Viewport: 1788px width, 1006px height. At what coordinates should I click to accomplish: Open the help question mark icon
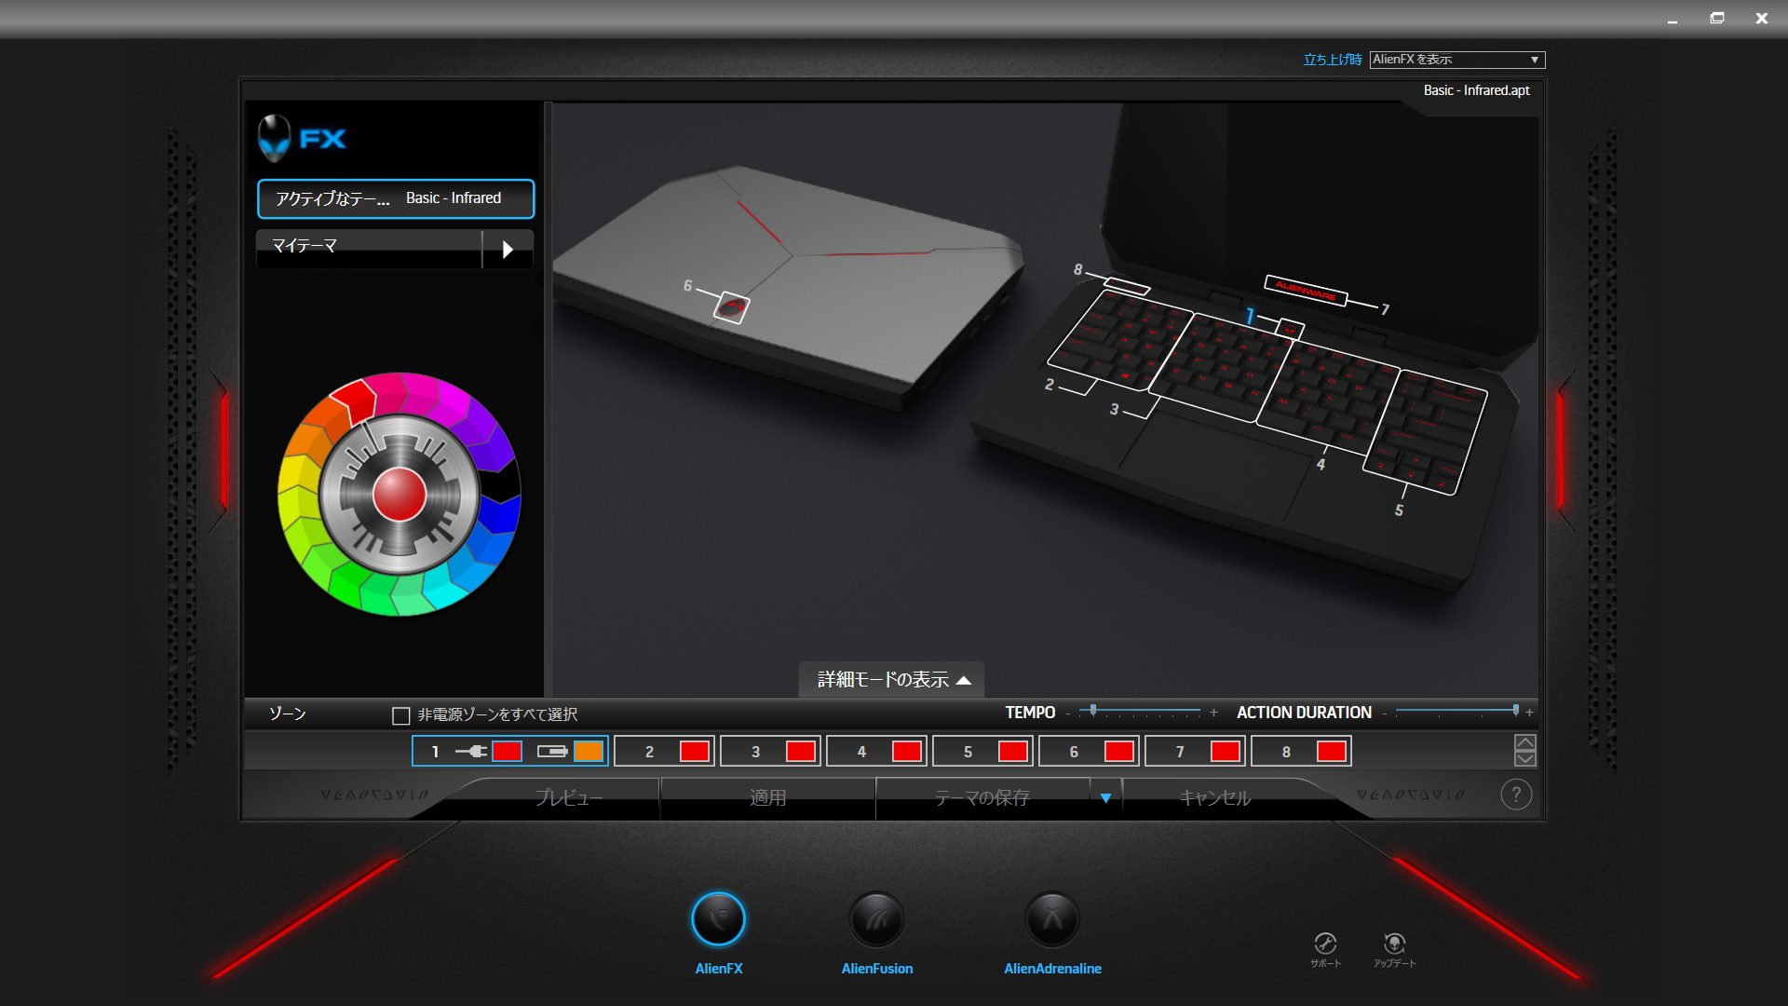(1516, 795)
